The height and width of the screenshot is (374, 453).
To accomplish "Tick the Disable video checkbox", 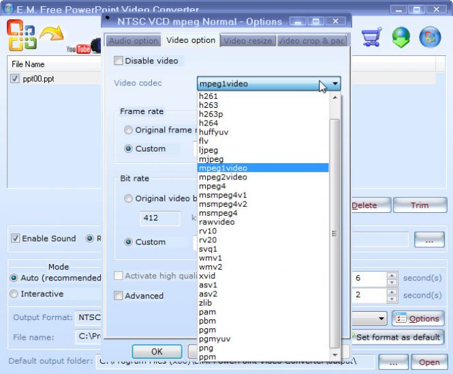I will coord(119,61).
